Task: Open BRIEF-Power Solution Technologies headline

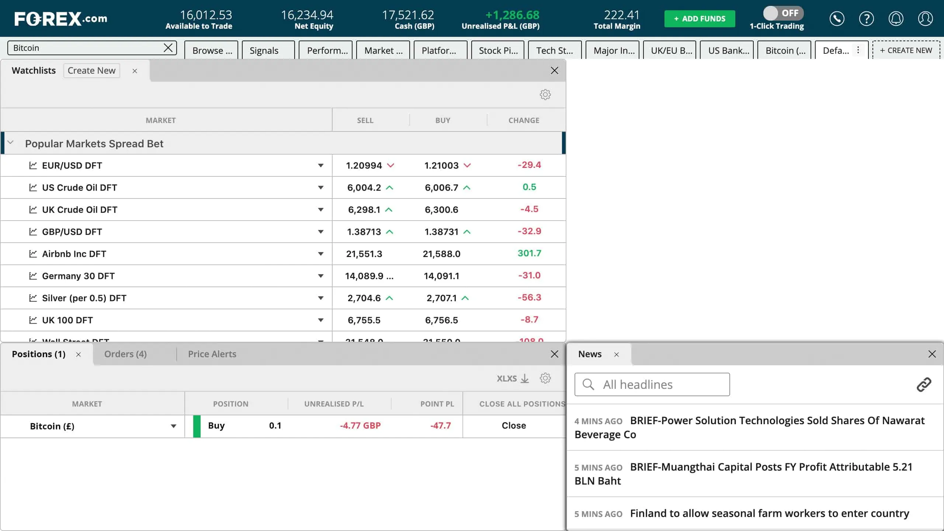Action: 750,427
